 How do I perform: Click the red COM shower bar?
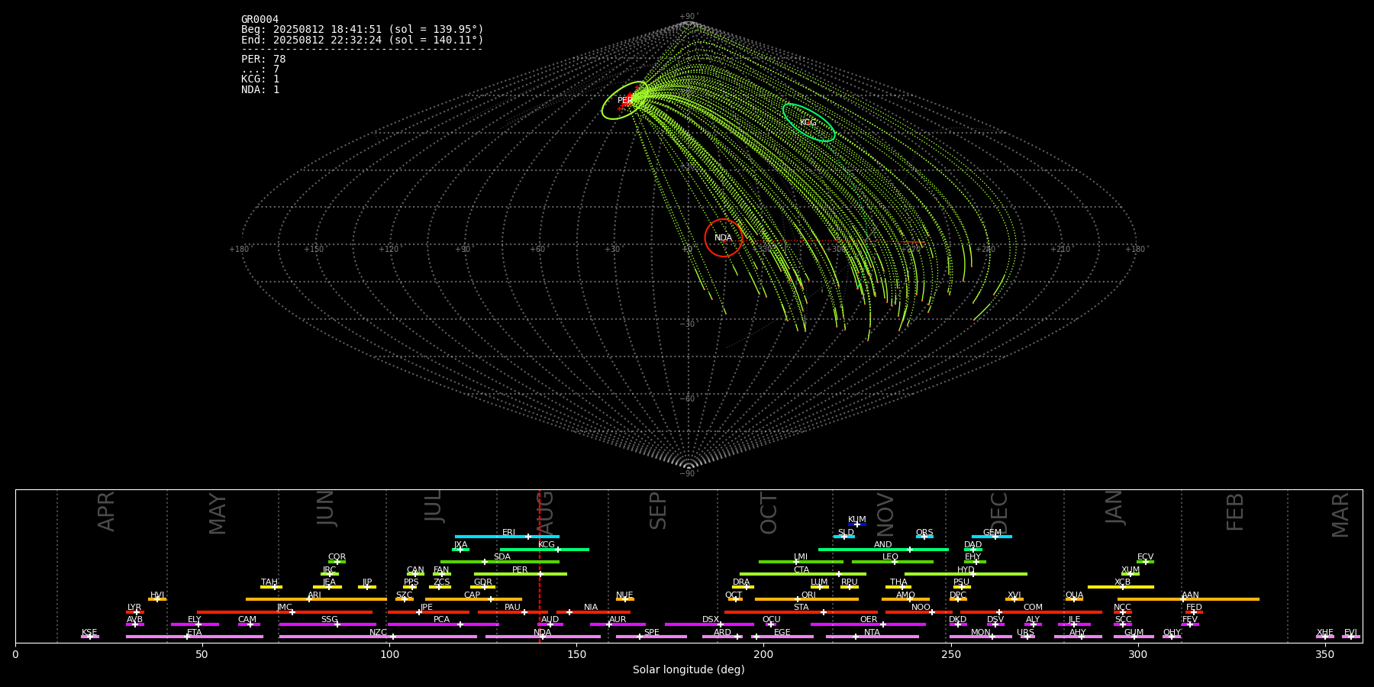1033,611
